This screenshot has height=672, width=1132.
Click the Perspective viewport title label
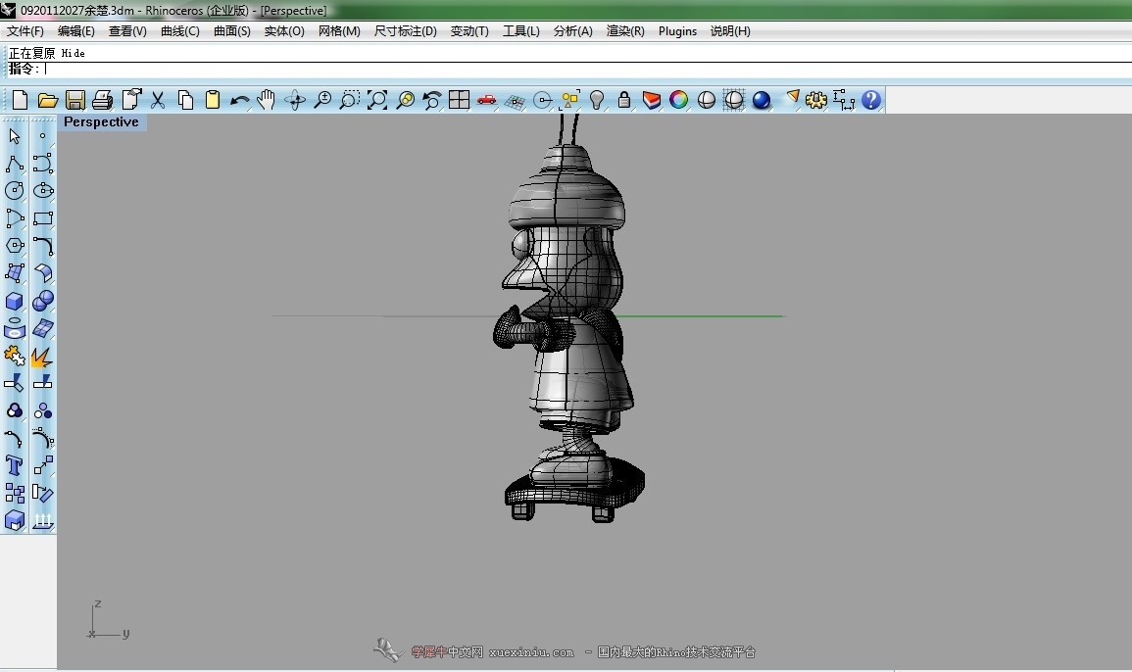101,122
